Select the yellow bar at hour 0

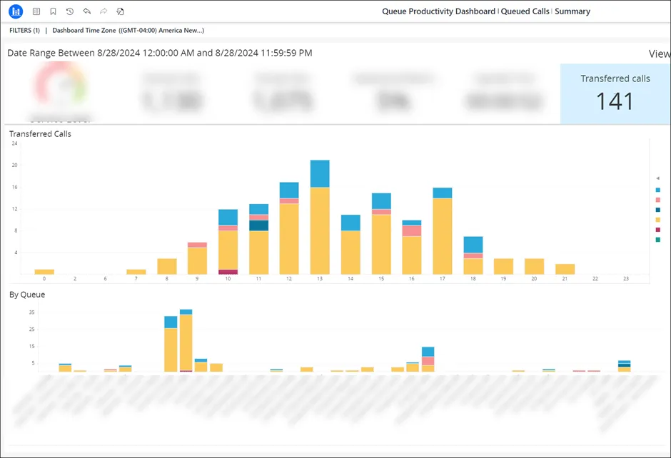coord(44,272)
